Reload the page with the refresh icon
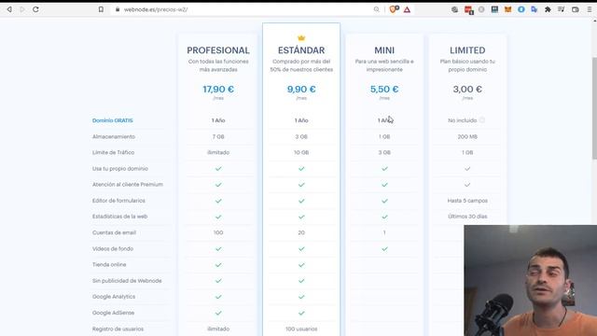Screen dimensions: 597x336 (x=35, y=9)
